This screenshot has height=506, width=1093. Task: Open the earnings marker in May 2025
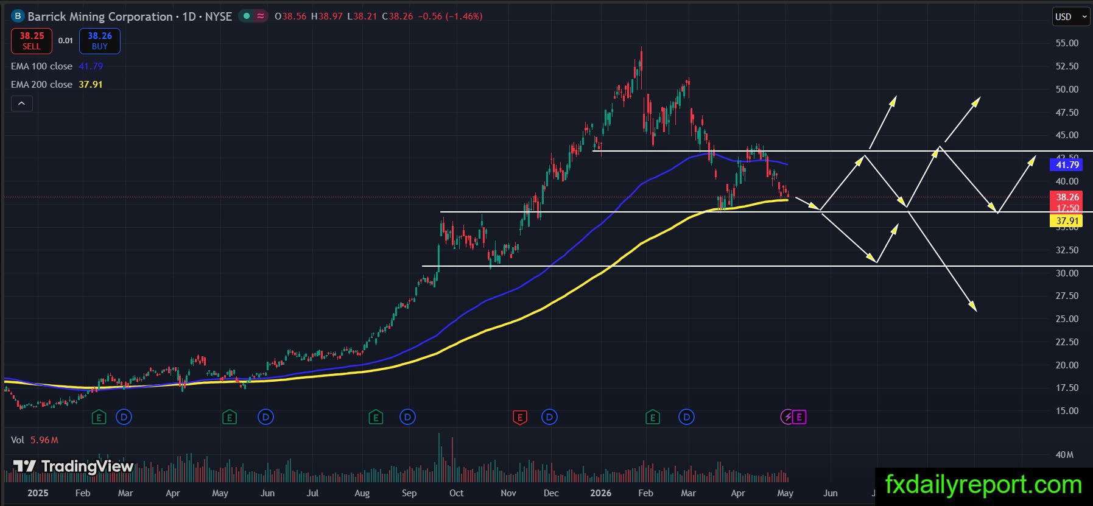230,417
